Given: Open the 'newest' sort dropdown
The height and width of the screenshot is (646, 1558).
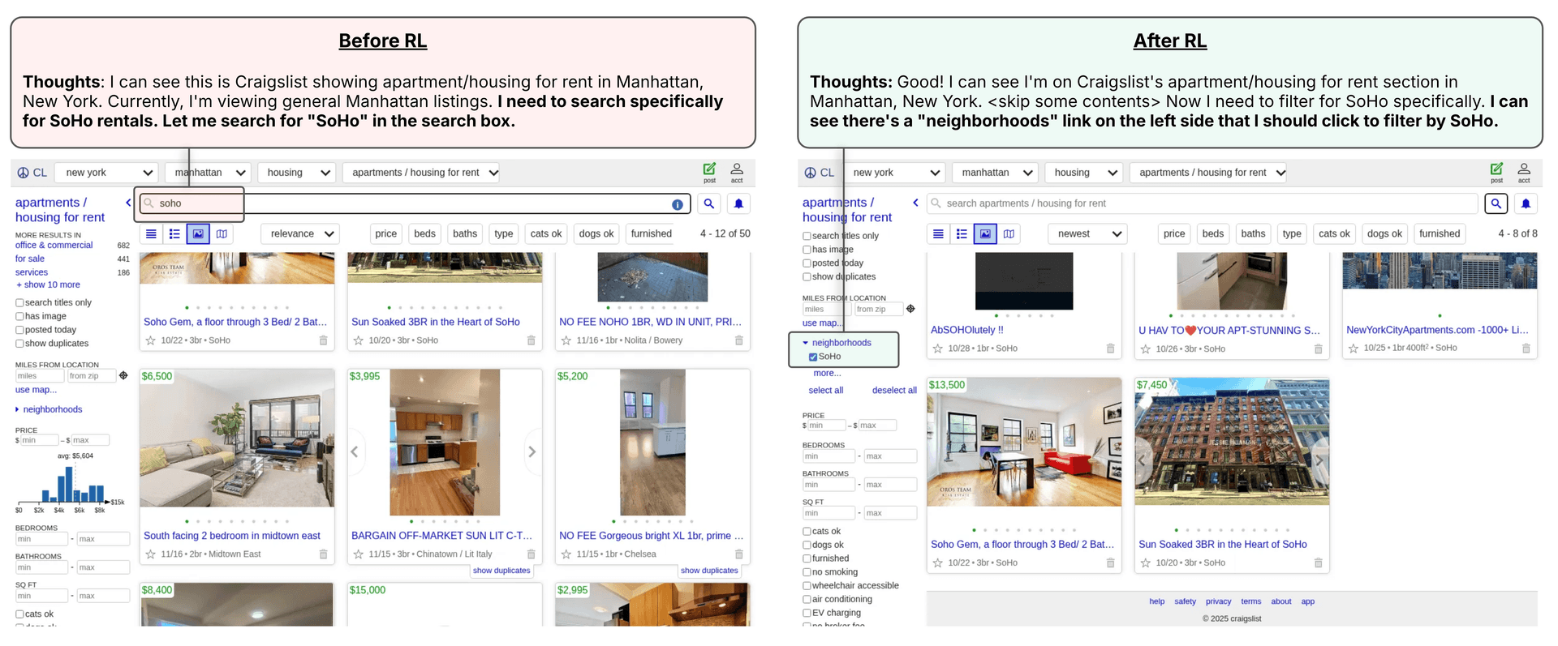Looking at the screenshot, I should point(1088,233).
